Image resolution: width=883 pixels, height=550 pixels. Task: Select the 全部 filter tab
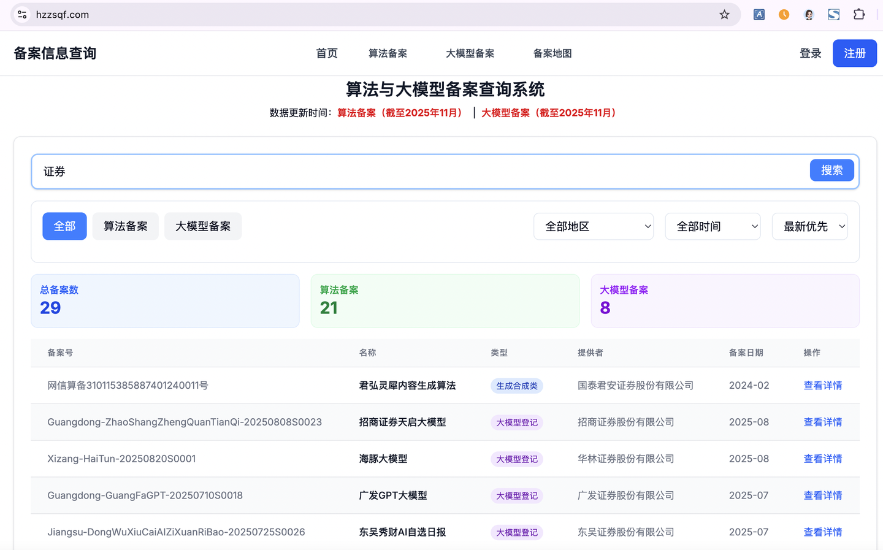point(64,226)
